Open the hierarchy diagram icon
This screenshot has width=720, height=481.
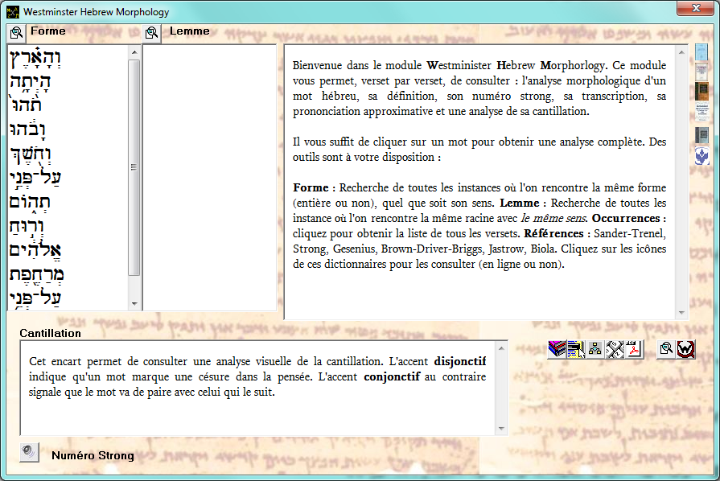(x=595, y=349)
